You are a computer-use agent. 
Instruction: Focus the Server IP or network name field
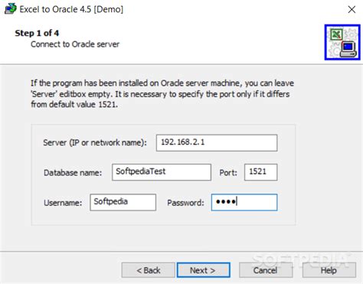click(217, 143)
